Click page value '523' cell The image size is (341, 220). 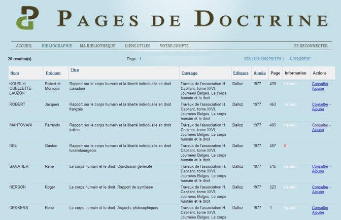coord(272,187)
